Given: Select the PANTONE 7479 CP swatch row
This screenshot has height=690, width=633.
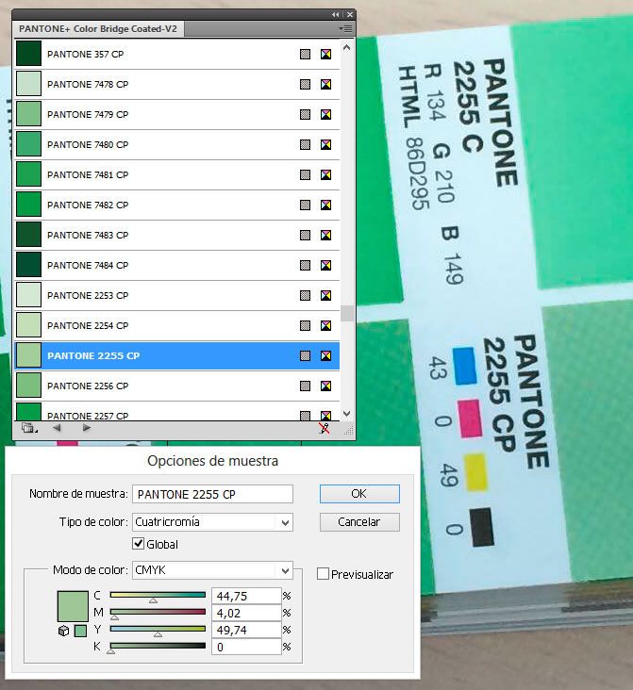Looking at the screenshot, I should [x=177, y=114].
